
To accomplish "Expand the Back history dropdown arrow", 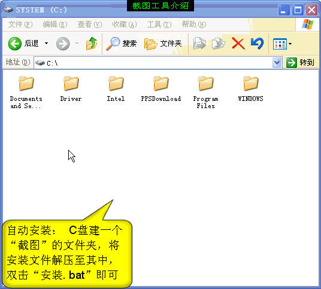I will 47,43.
